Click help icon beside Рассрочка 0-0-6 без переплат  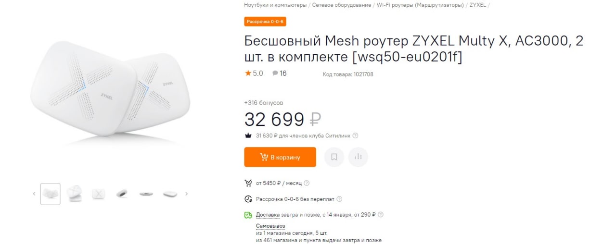click(x=339, y=199)
